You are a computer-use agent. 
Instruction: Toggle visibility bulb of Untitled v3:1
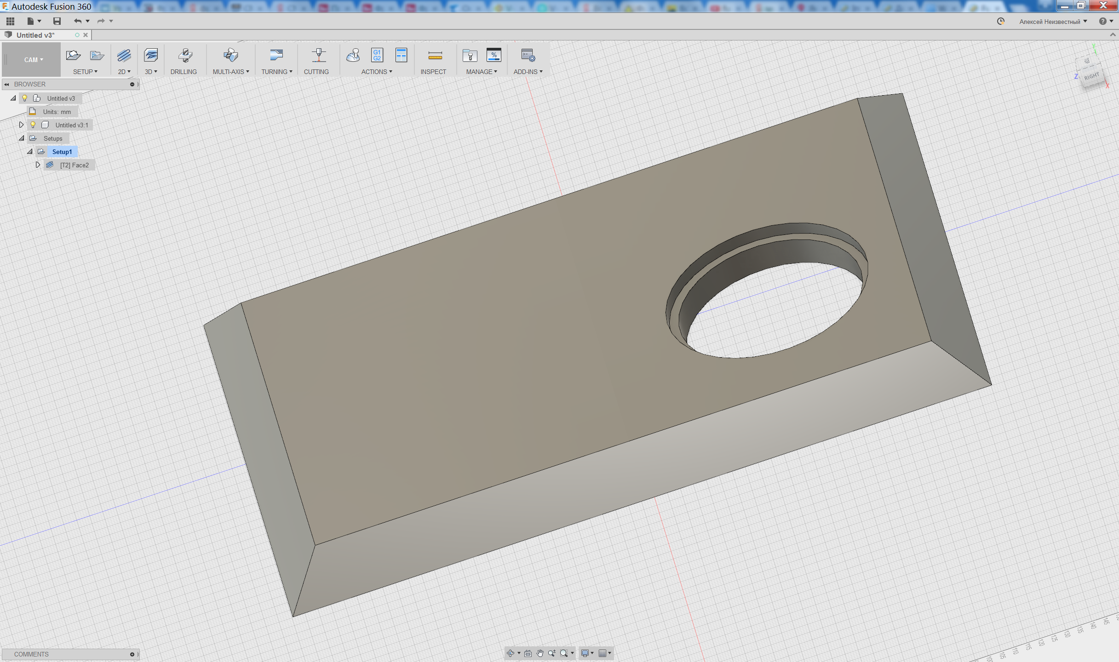pyautogui.click(x=33, y=125)
